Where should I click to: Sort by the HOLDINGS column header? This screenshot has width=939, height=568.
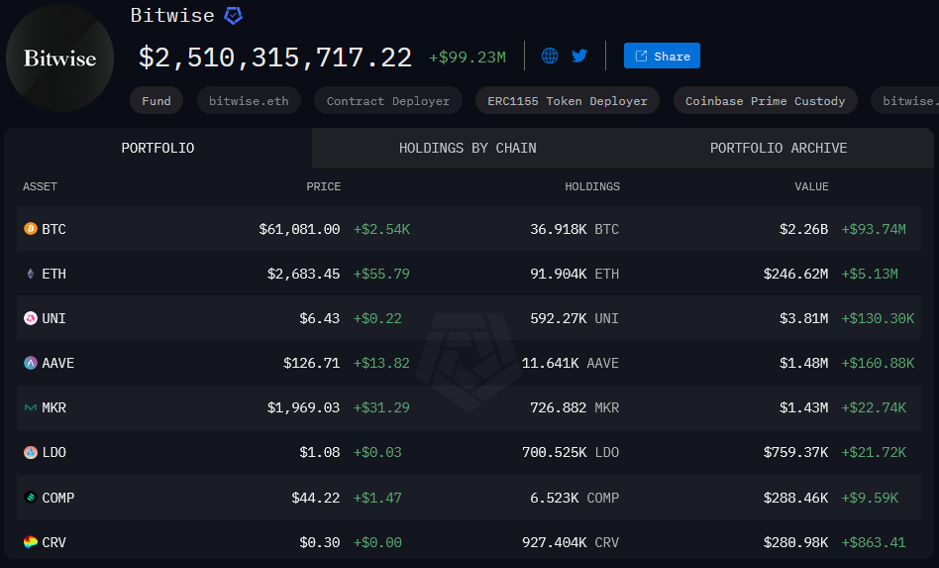(592, 186)
